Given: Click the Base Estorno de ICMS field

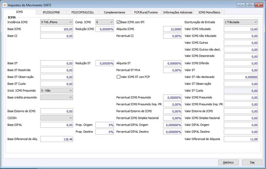Looking at the screenshot, I should (x=56, y=111).
